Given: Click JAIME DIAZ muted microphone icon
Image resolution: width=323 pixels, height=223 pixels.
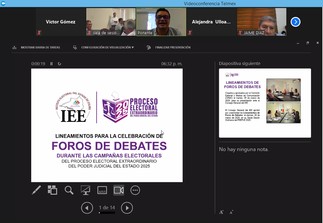Looking at the screenshot, I should point(240,33).
